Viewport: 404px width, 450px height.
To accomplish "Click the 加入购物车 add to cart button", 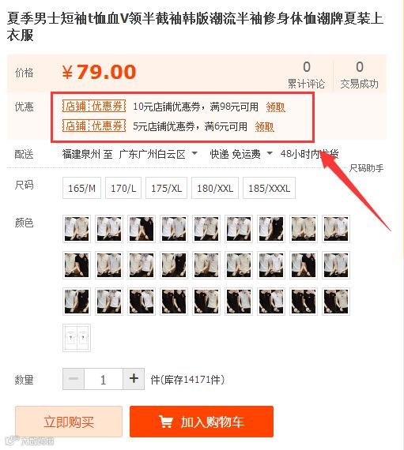I will point(202,422).
